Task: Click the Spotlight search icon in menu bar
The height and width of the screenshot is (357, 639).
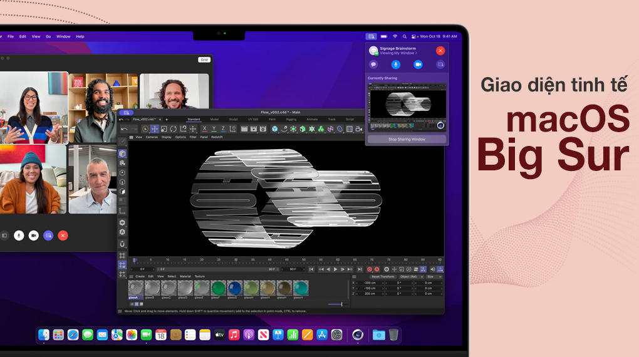Action: click(405, 36)
